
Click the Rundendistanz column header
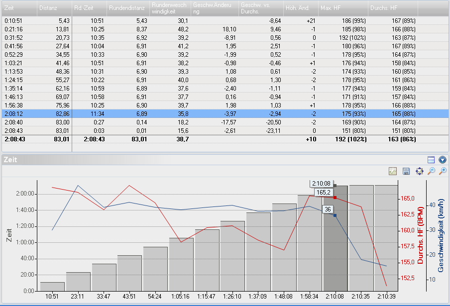[x=128, y=8]
